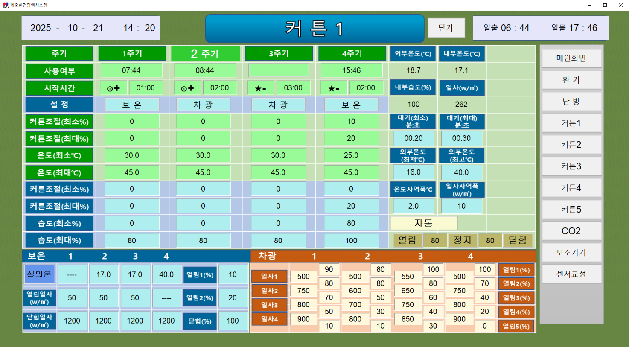
Task: Select the 2 주기 header tab
Action: [205, 54]
